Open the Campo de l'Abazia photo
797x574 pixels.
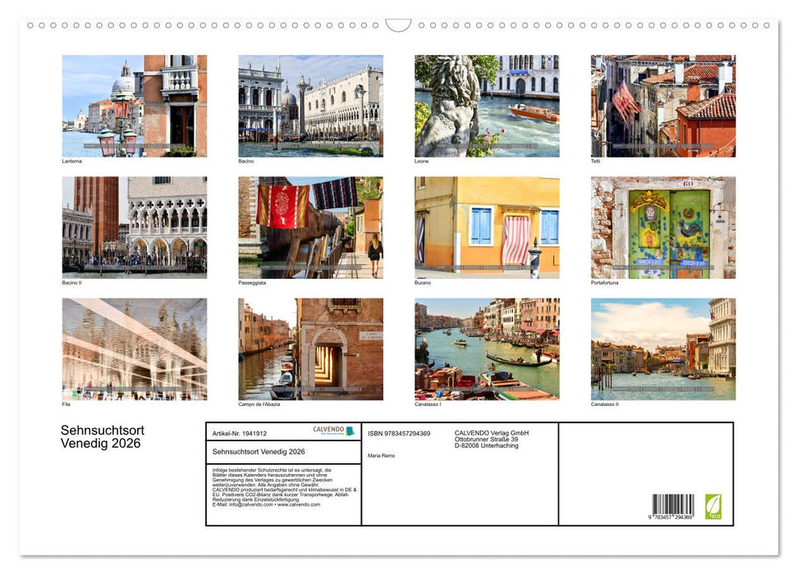[x=310, y=349]
